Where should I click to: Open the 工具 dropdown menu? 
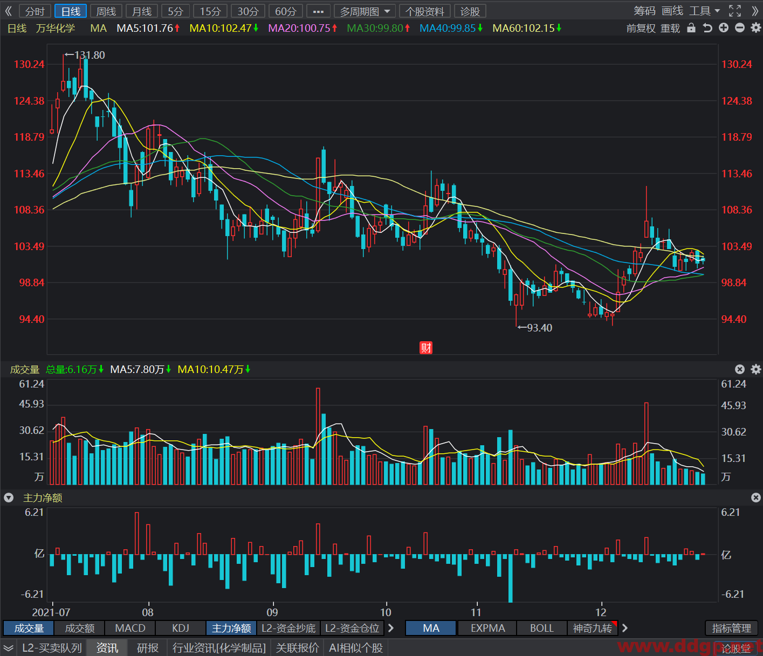point(705,11)
